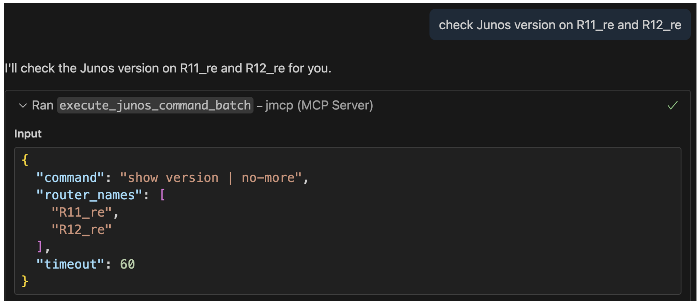
Task: Select the user message about Junos version
Action: click(560, 25)
